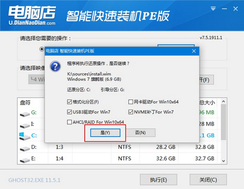The image size is (244, 189).
Task: Select the 'I:' drive label
Action: (x=33, y=124)
